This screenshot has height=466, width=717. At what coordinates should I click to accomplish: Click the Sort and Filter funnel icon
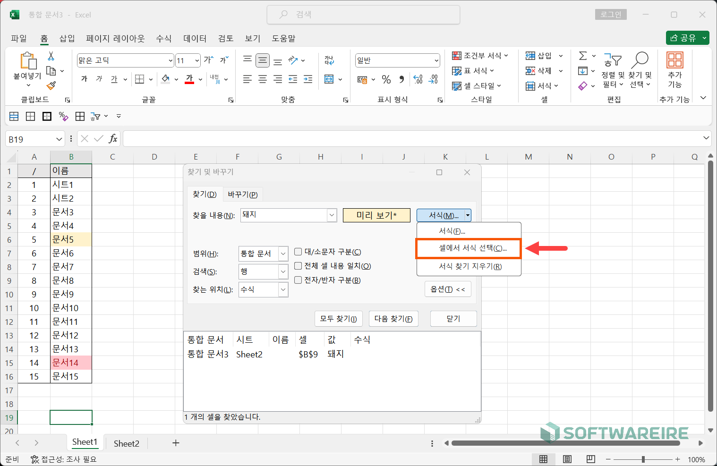(x=613, y=60)
